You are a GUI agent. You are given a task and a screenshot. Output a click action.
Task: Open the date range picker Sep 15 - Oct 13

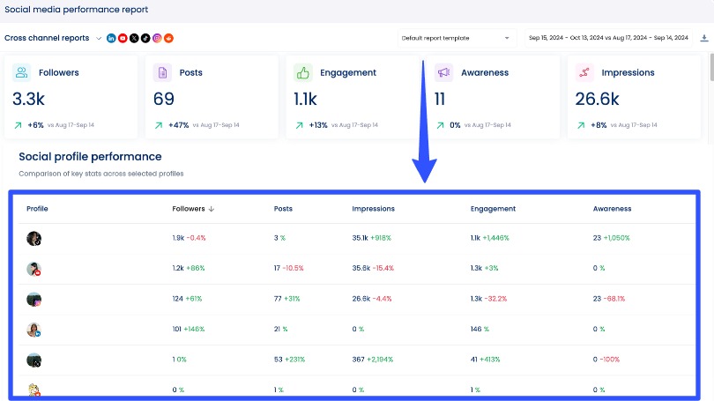[606, 38]
